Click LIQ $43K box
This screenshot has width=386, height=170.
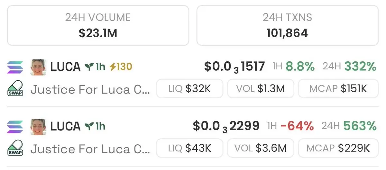coord(189,148)
